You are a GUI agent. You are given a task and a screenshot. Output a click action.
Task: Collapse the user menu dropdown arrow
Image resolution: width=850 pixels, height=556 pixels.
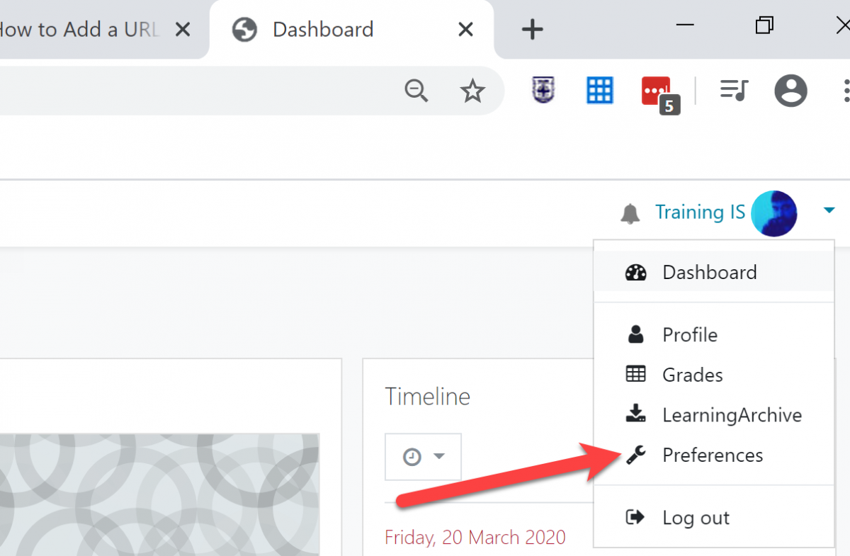pos(829,210)
